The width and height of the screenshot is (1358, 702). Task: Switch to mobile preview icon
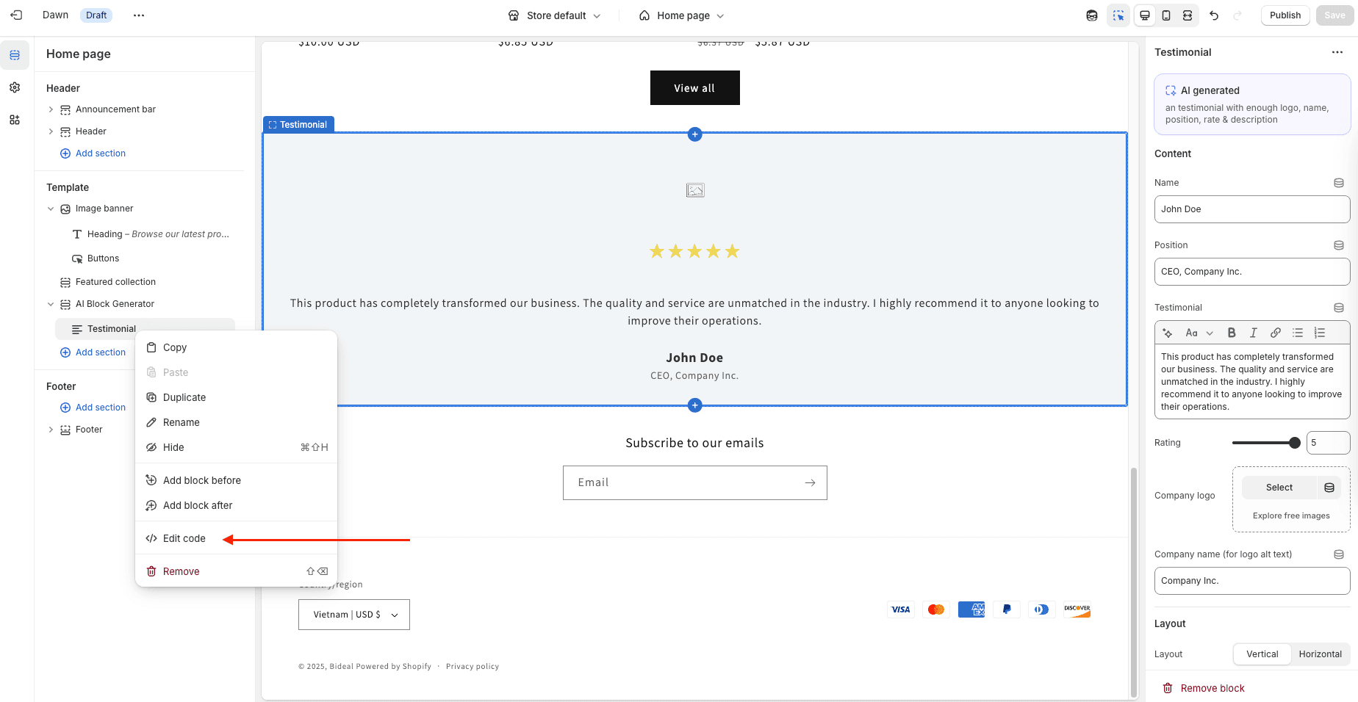coord(1166,15)
